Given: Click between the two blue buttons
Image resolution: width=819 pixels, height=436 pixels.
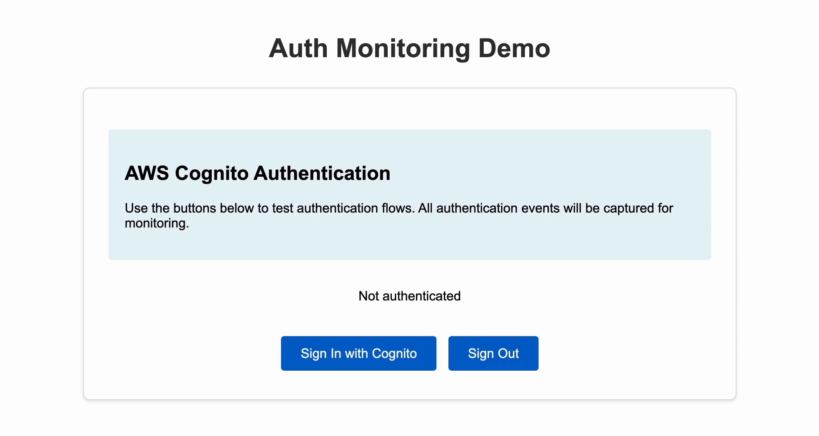Looking at the screenshot, I should point(442,353).
